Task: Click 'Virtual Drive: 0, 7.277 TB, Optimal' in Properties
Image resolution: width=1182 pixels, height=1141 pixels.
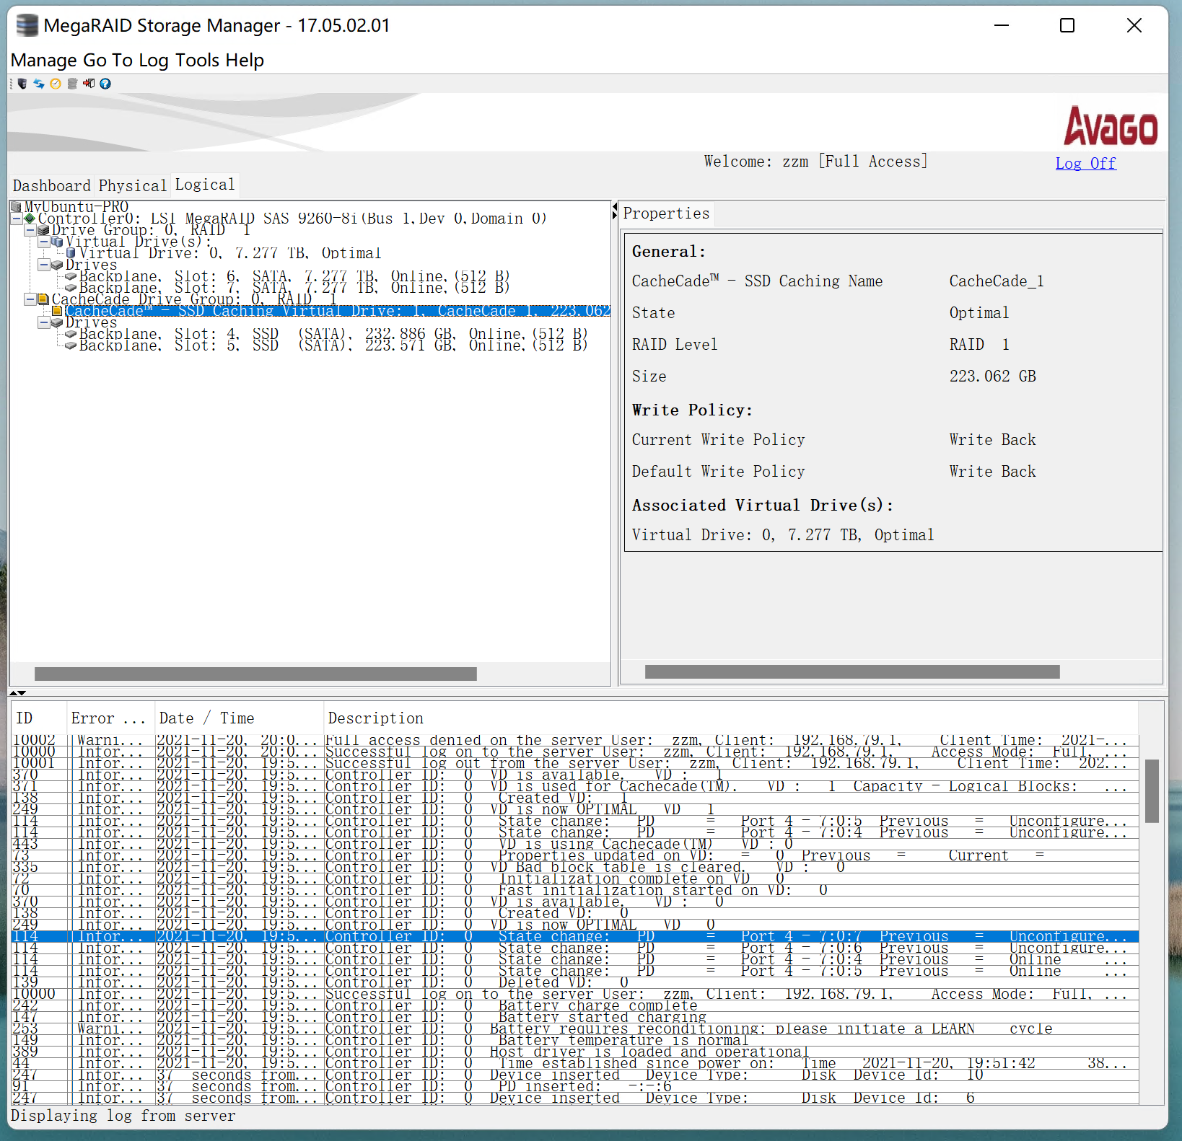Action: click(x=783, y=535)
